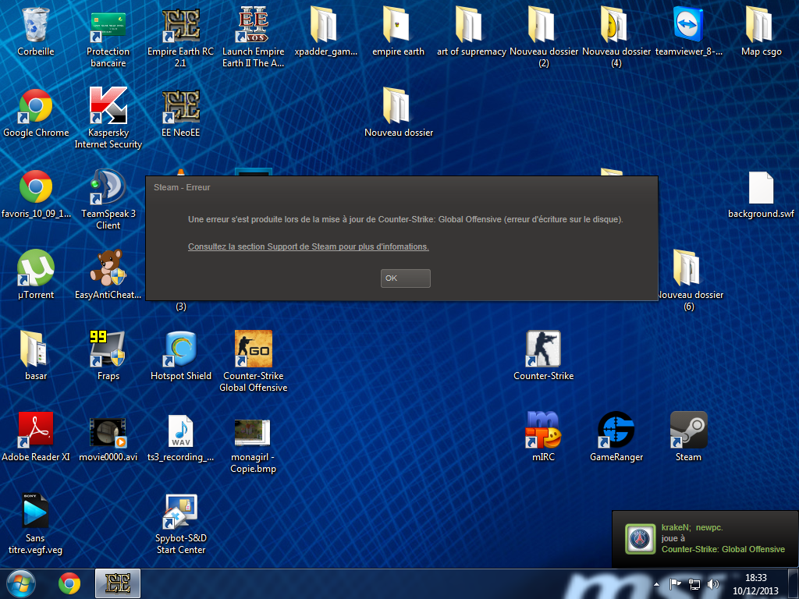The width and height of the screenshot is (799, 599).
Task: Click the volume speaker tray icon
Action: [x=712, y=583]
